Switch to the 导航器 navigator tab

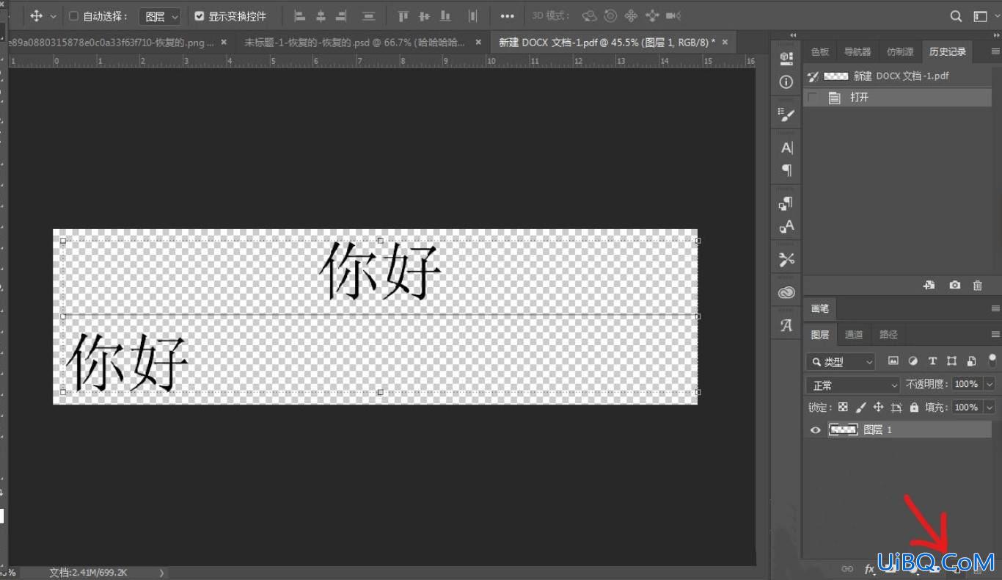tap(857, 51)
